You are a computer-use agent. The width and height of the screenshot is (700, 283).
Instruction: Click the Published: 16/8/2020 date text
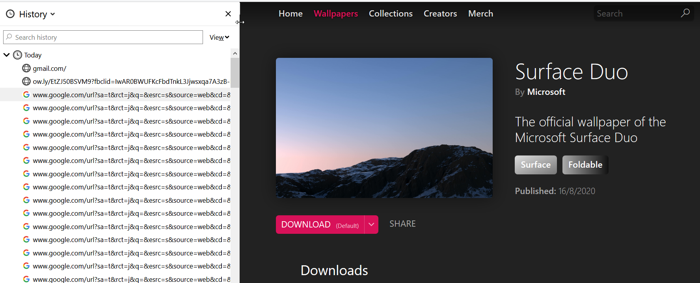(555, 191)
